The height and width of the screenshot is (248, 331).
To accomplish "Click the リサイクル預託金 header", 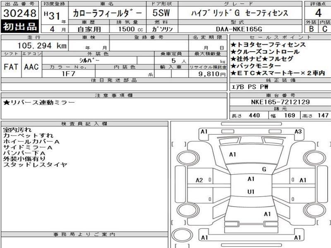I will 208,67.
